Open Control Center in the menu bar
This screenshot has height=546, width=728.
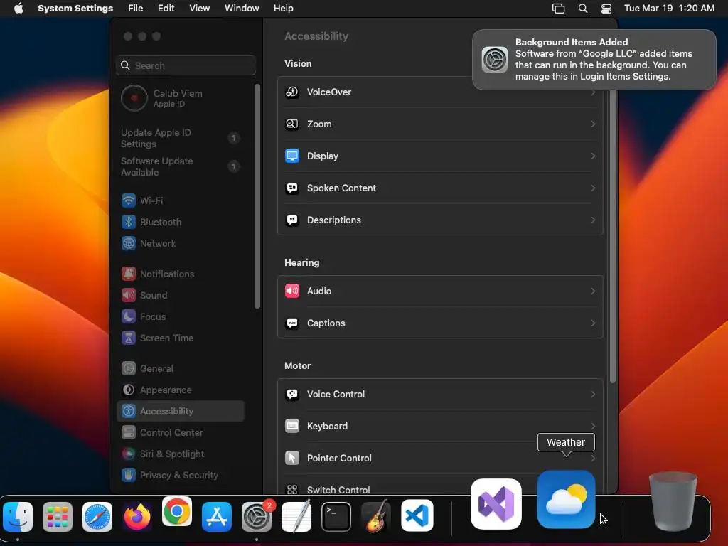(606, 9)
